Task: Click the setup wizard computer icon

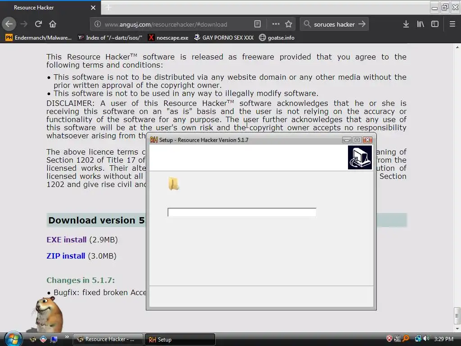Action: pos(360,157)
